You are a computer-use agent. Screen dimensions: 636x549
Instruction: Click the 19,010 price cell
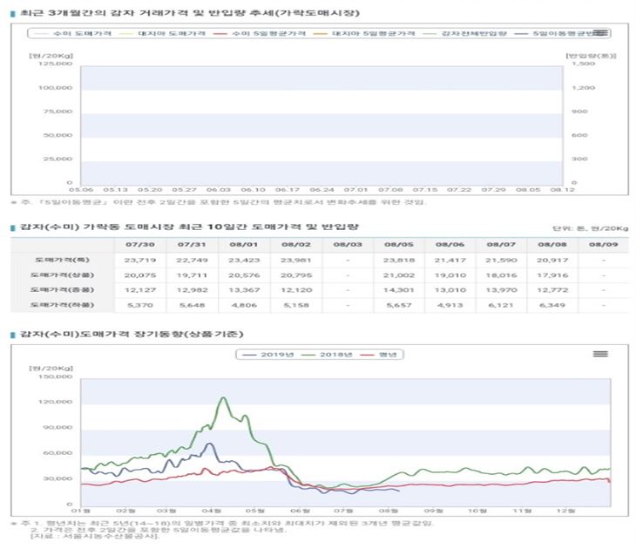450,275
